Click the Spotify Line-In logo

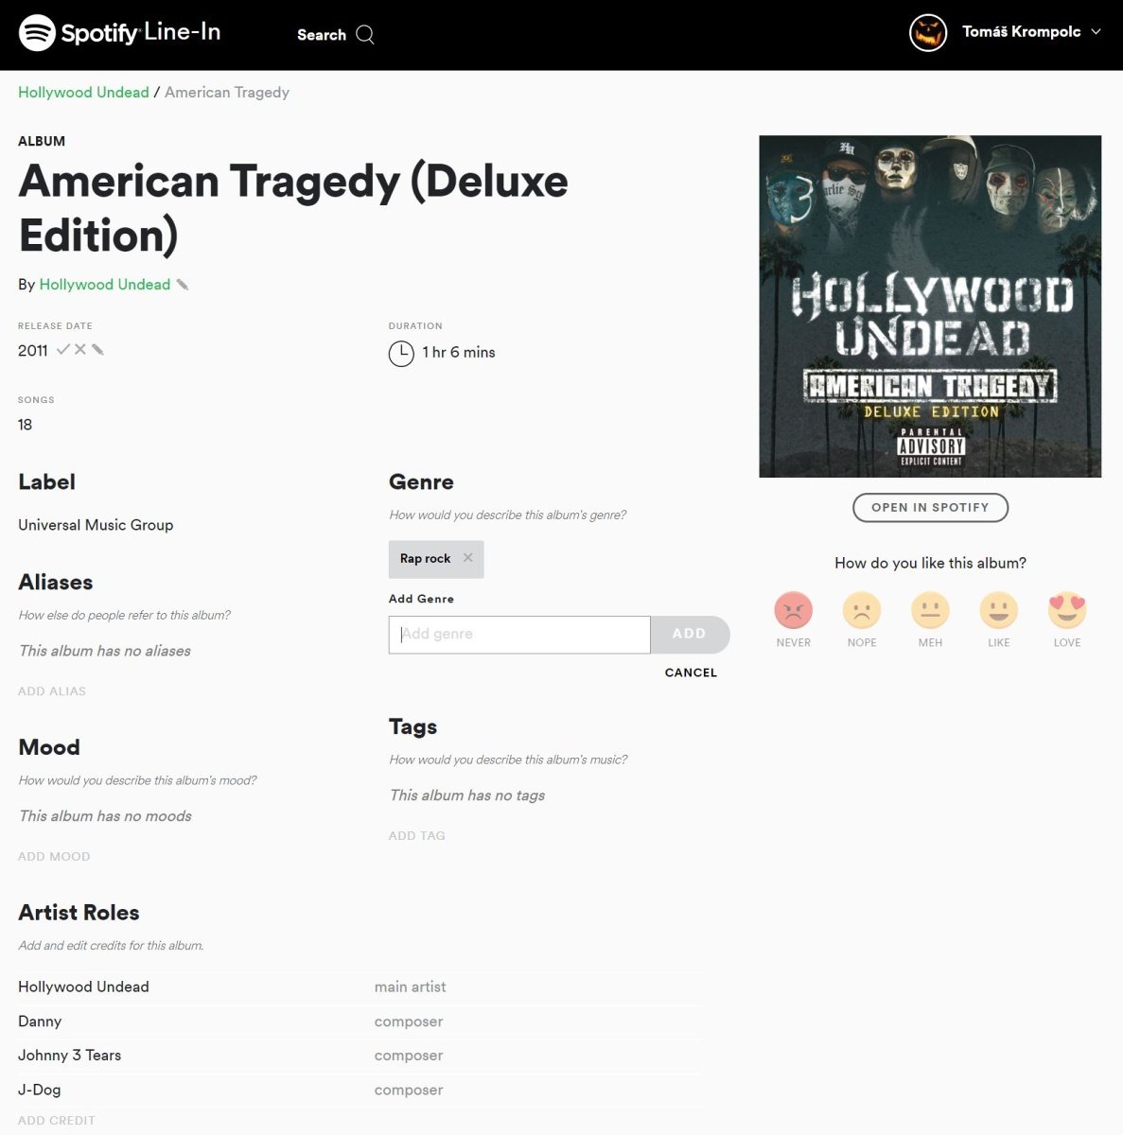119,33
